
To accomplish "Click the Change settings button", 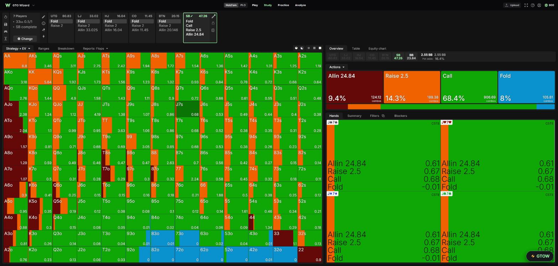I will (25, 39).
